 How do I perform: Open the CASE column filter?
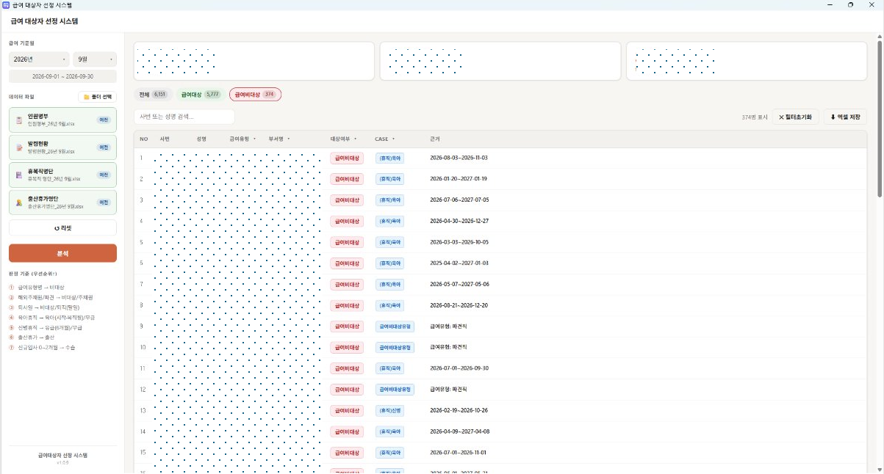(x=393, y=139)
